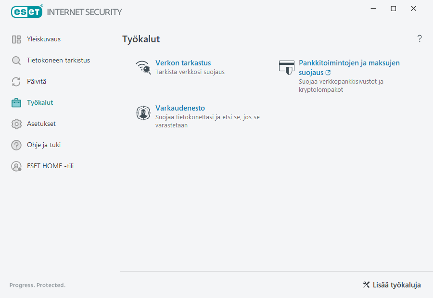This screenshot has width=433, height=298.
Task: Click the ESET logo in the header
Action: pyautogui.click(x=27, y=12)
